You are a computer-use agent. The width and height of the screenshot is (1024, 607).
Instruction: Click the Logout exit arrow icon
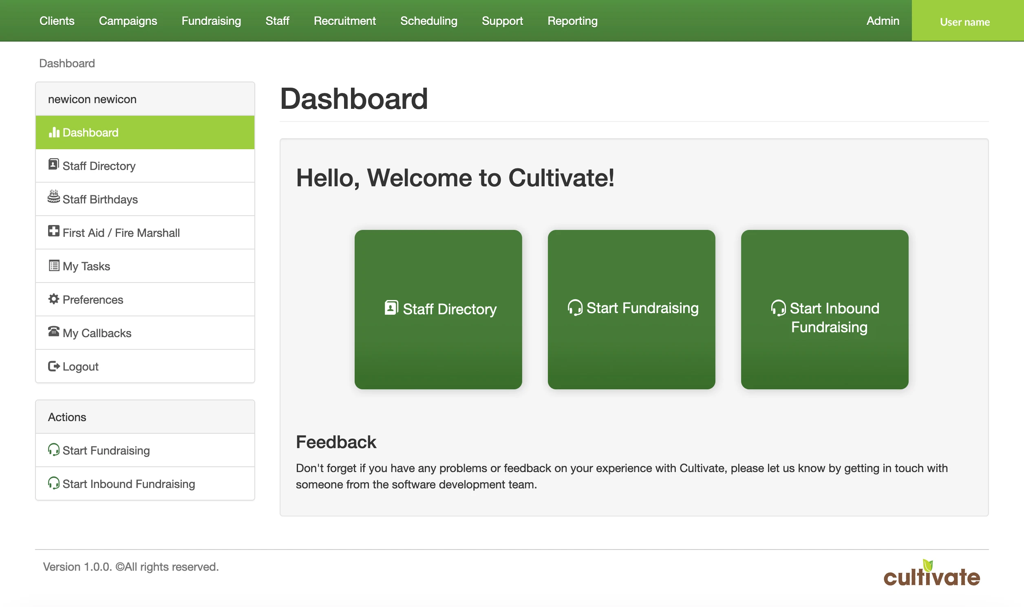54,366
